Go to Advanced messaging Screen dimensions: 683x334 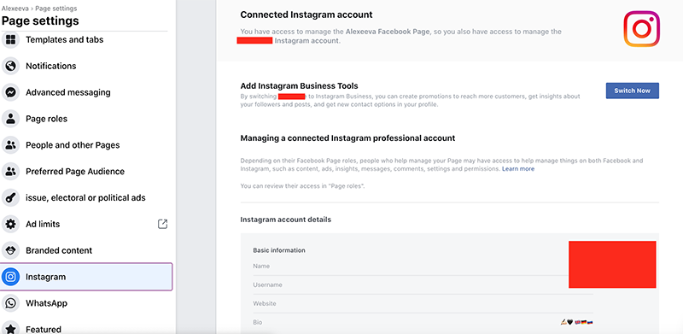(x=68, y=92)
